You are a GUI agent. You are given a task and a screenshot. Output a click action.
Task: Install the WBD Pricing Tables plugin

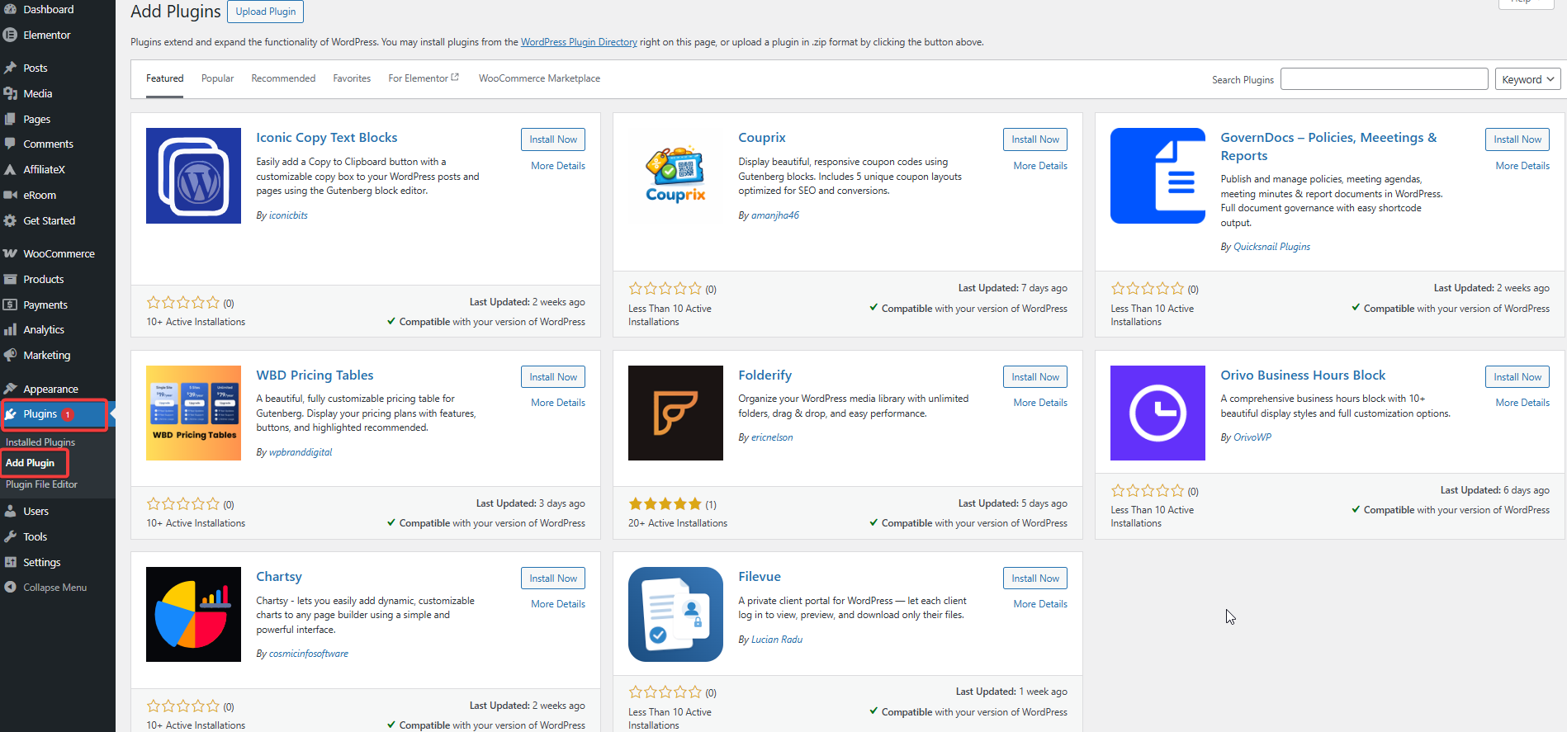[553, 377]
